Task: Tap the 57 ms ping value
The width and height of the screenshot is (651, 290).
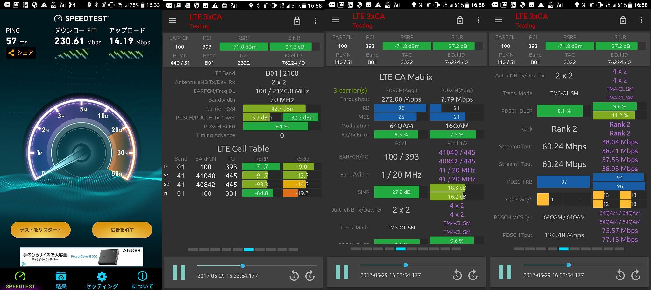Action: click(x=17, y=41)
